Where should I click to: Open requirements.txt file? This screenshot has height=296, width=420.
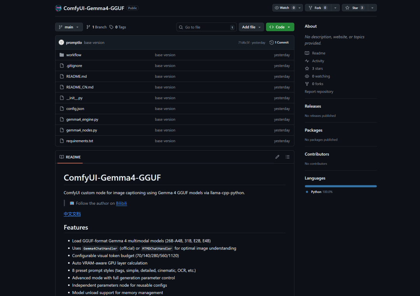pos(80,141)
